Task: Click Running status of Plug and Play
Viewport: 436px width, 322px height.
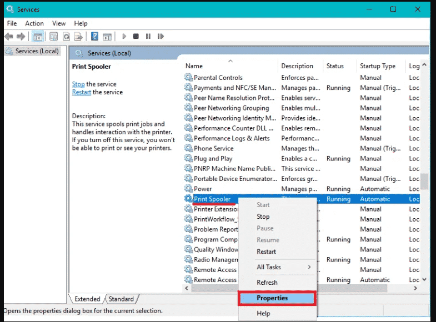Action: (338, 158)
